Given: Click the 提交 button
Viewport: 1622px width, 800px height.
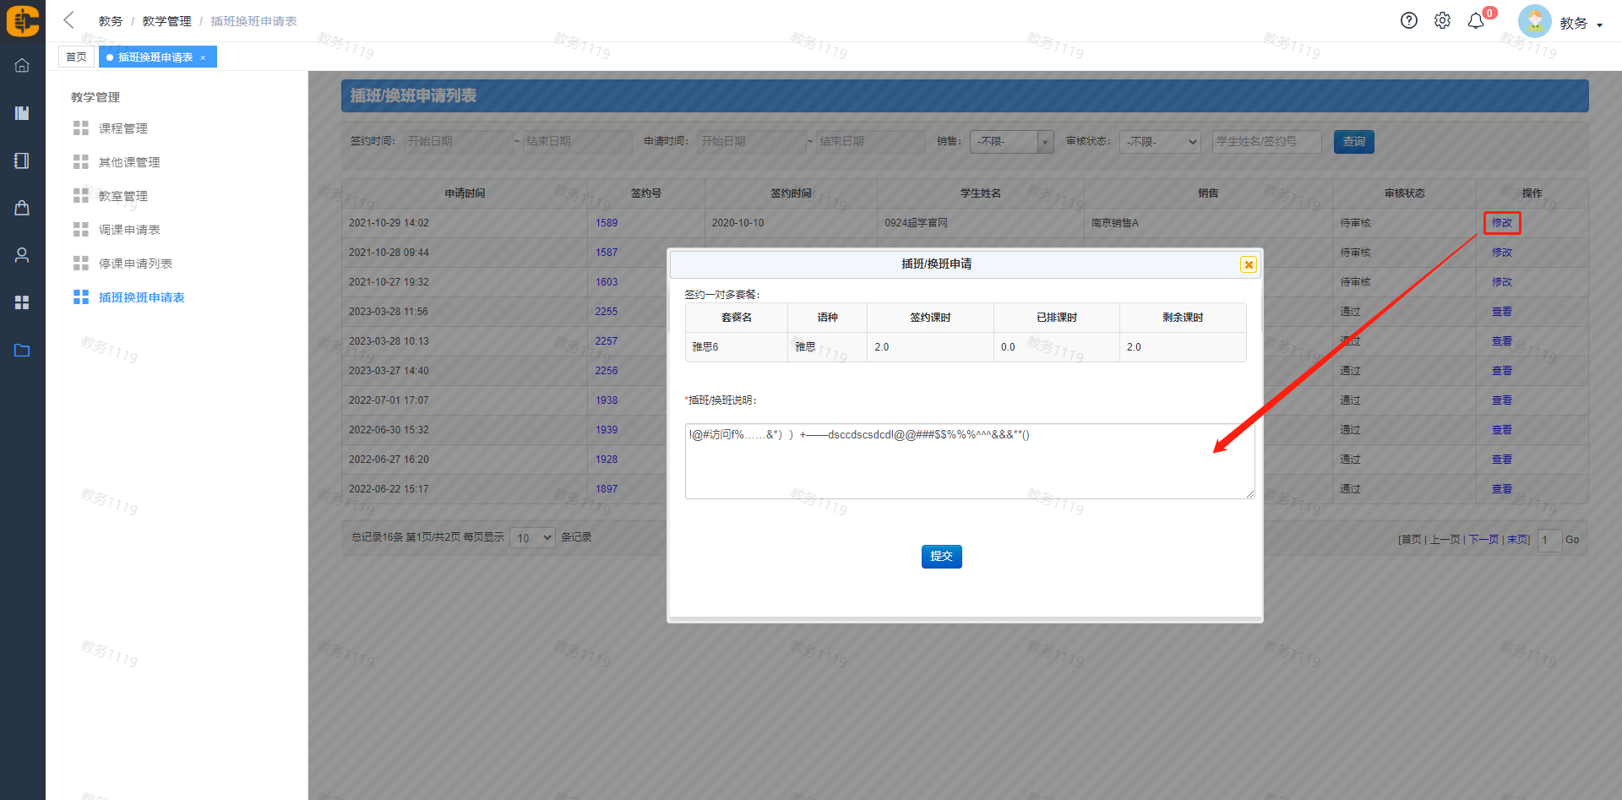Looking at the screenshot, I should click(x=941, y=556).
